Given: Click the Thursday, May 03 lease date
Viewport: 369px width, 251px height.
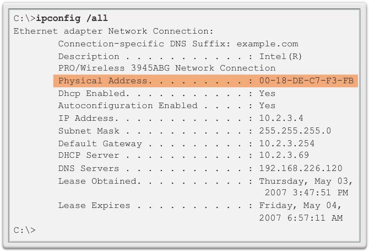Looking at the screenshot, I should click(306, 181).
